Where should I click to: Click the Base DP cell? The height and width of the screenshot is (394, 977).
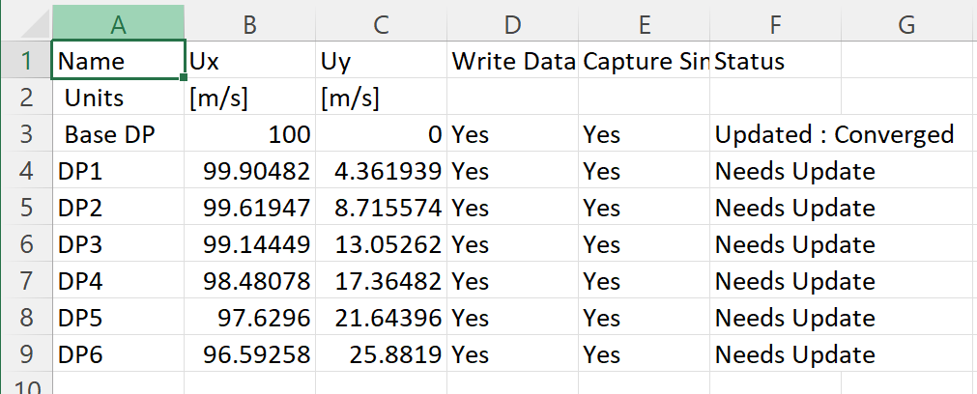pos(118,134)
